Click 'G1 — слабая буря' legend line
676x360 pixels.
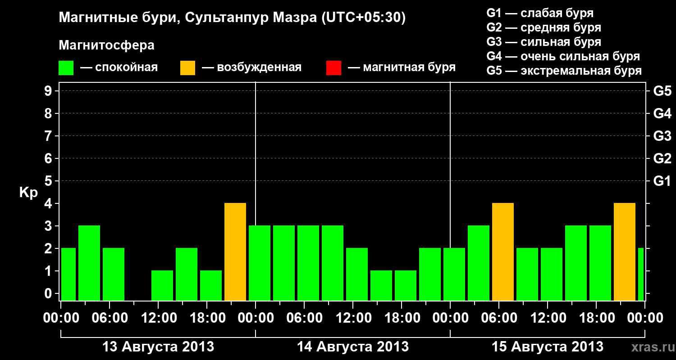coord(540,13)
